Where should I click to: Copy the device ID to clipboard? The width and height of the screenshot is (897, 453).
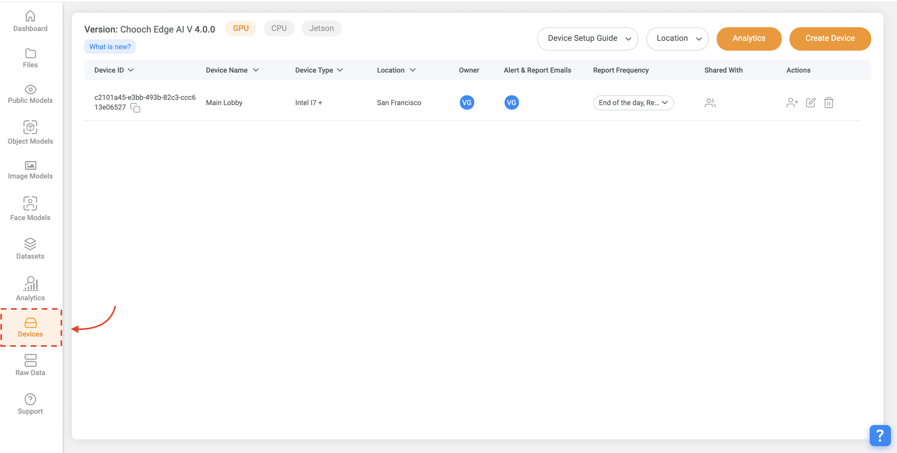click(135, 108)
